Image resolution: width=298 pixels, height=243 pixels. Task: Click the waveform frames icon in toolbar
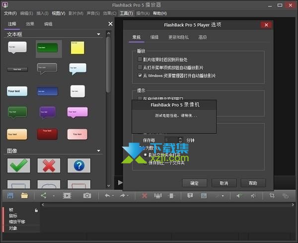[158, 196]
